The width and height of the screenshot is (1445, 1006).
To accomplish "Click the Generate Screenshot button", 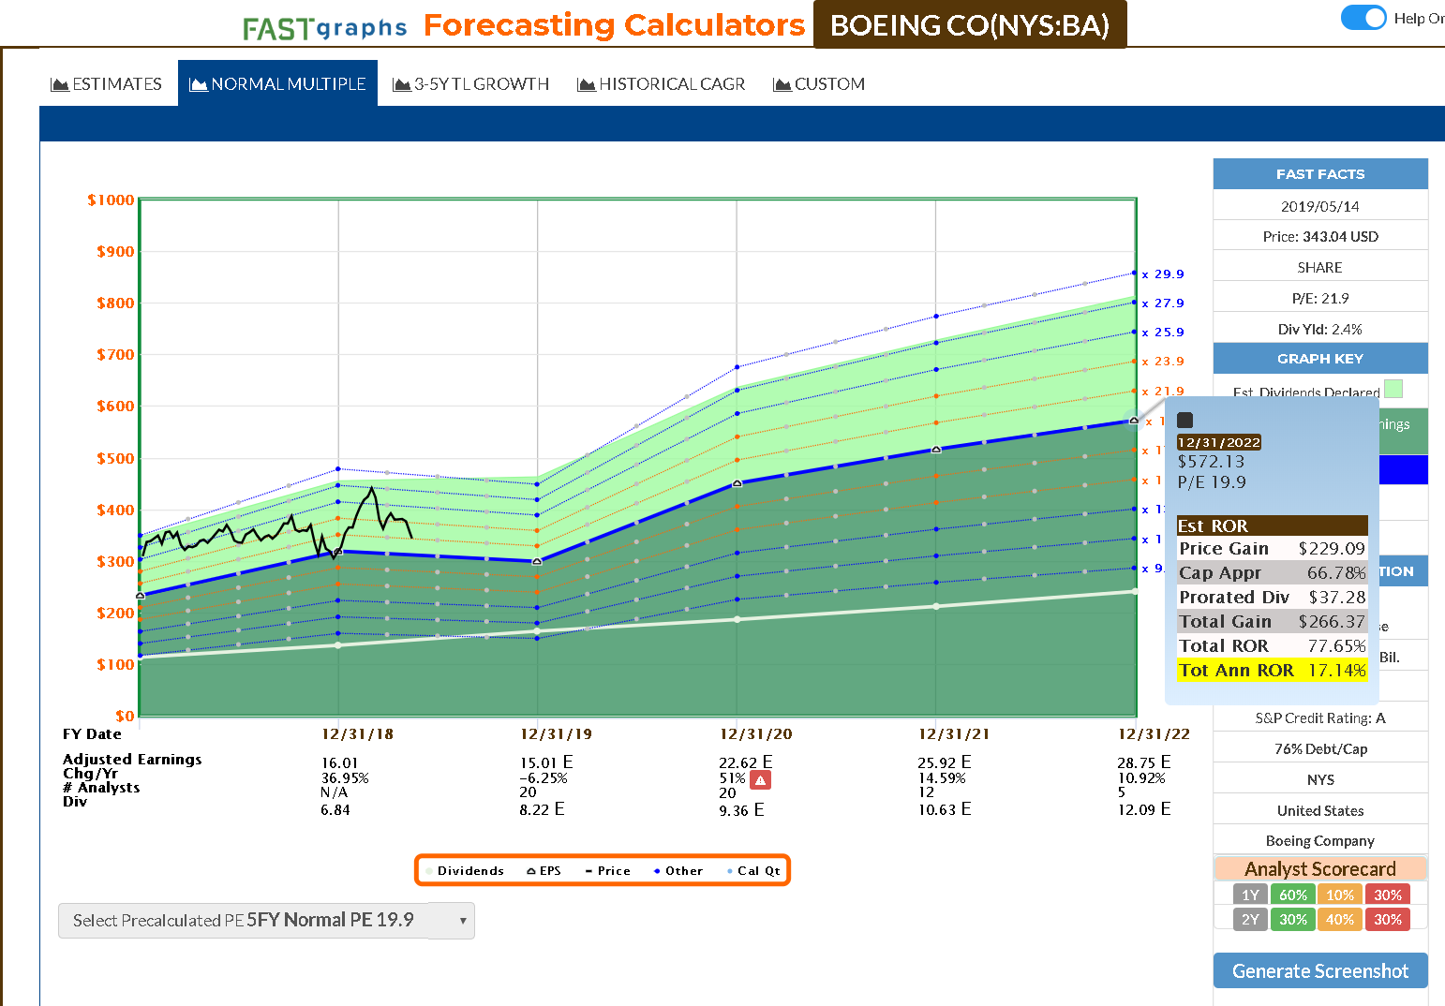I will [x=1320, y=971].
